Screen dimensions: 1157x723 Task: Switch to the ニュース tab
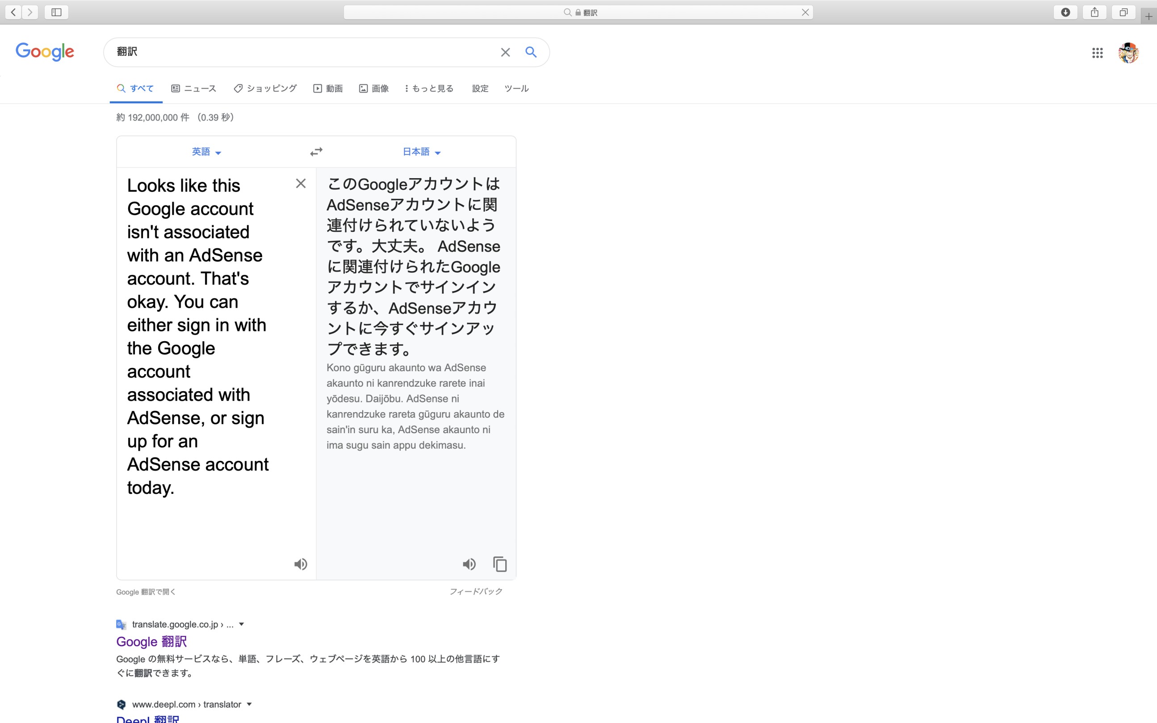(194, 88)
